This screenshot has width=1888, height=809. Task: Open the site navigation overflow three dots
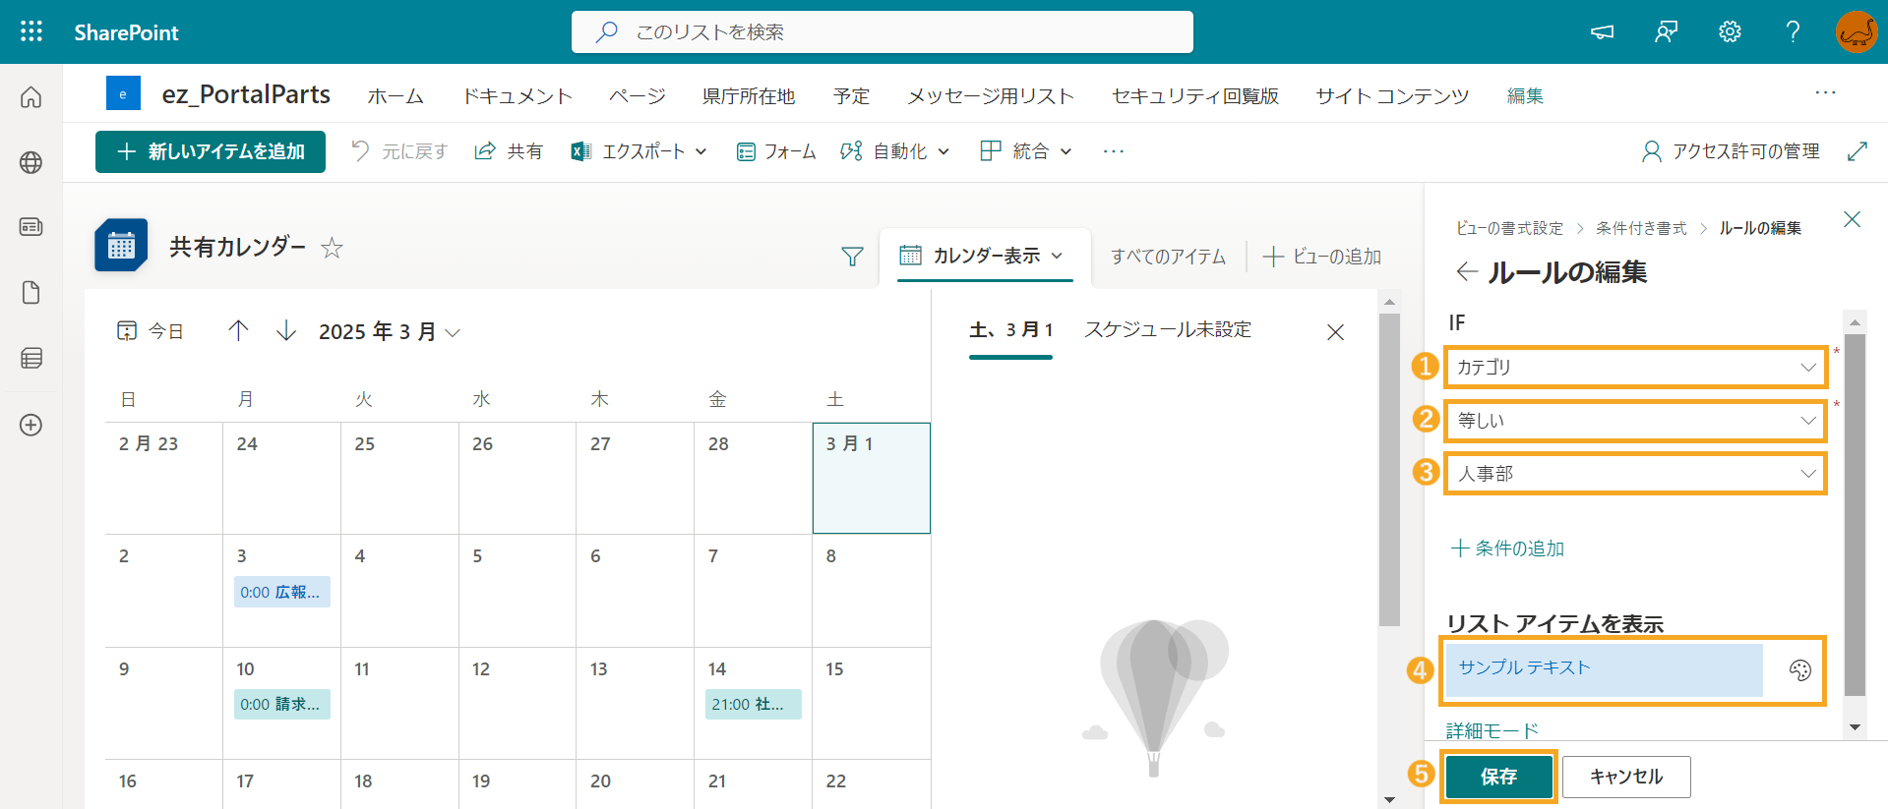(1826, 92)
